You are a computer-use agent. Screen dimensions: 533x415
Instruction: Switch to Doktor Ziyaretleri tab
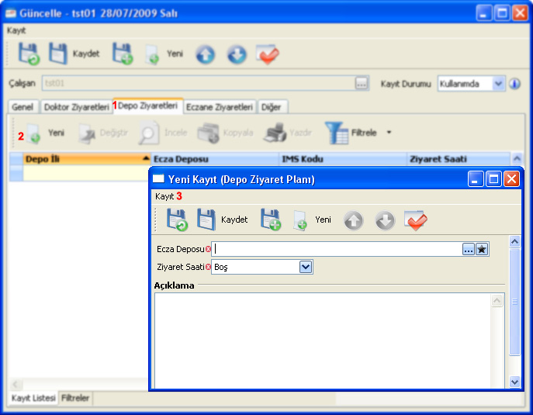coord(76,107)
